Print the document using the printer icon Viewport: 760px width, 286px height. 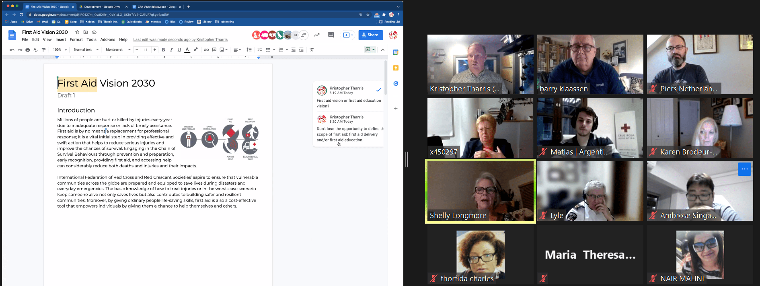pos(28,50)
